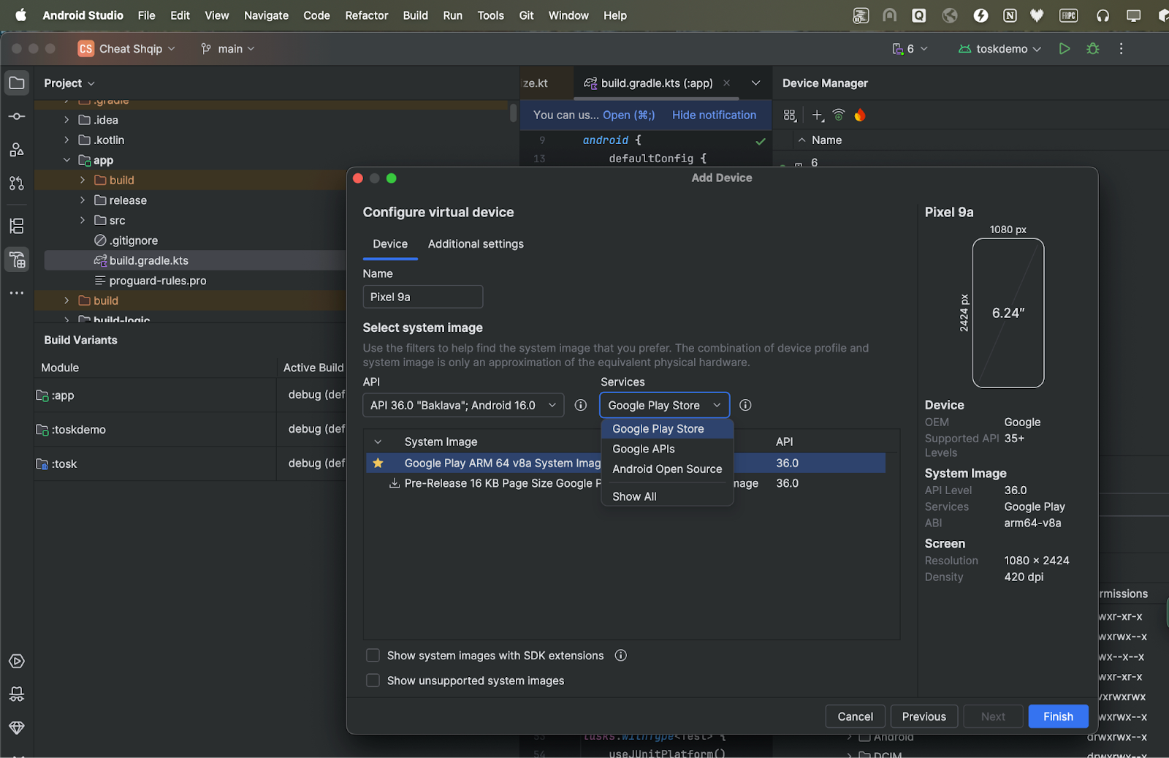Viewport: 1169px width, 758px height.
Task: Click the info icon beside Services dropdown
Action: [745, 405]
